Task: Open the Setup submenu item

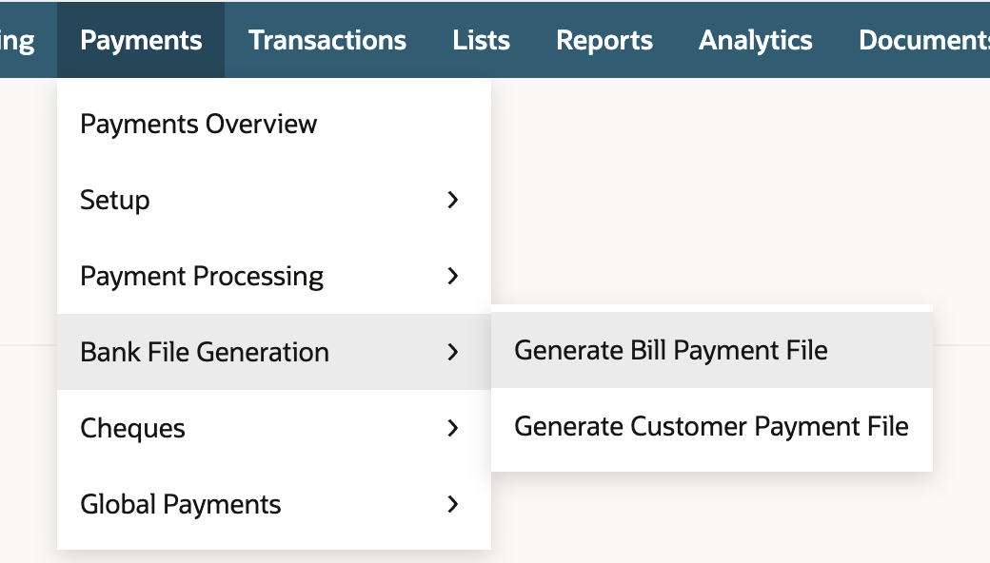Action: click(x=274, y=200)
